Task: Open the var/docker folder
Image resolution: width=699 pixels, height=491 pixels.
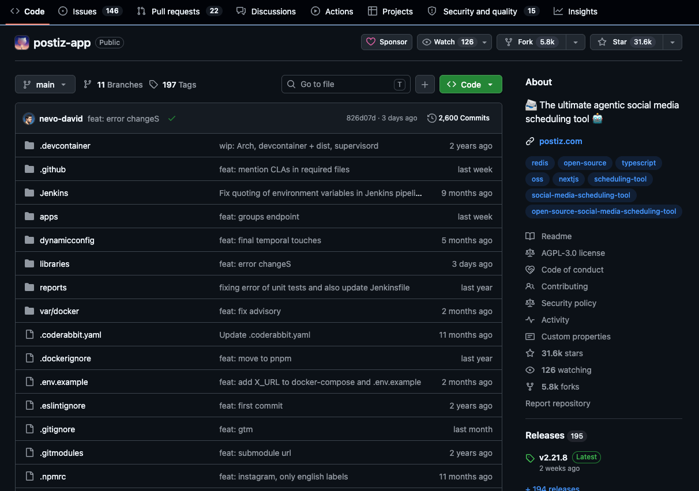Action: [59, 311]
